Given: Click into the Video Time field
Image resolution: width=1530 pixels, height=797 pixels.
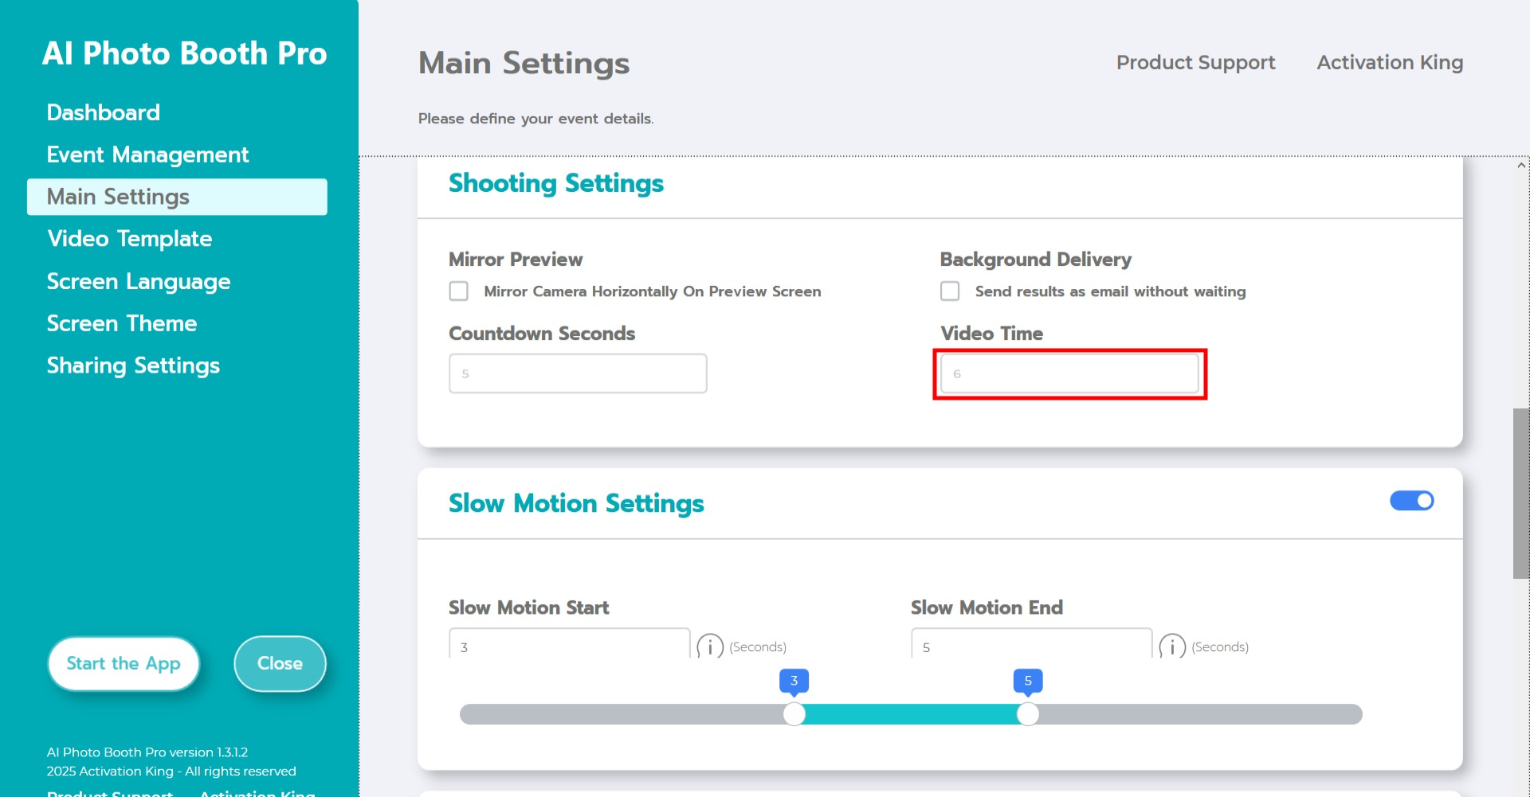Looking at the screenshot, I should click(x=1069, y=373).
